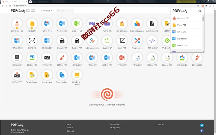216x135 pixels.
Task: Choose the PDF to PNG tool
Action: point(182,59)
